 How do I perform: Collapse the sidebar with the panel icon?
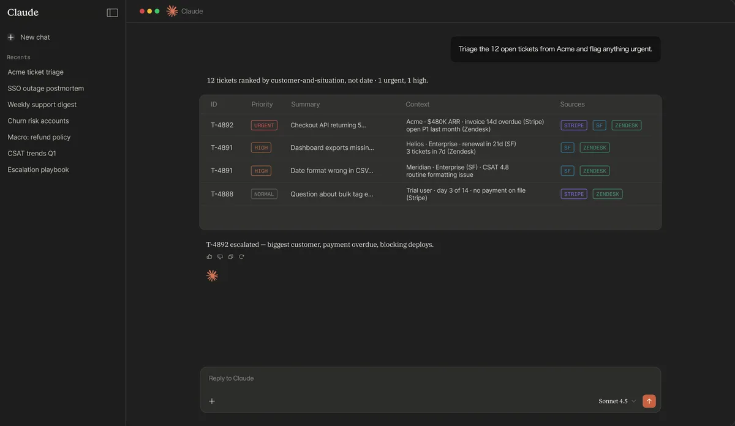tap(112, 12)
